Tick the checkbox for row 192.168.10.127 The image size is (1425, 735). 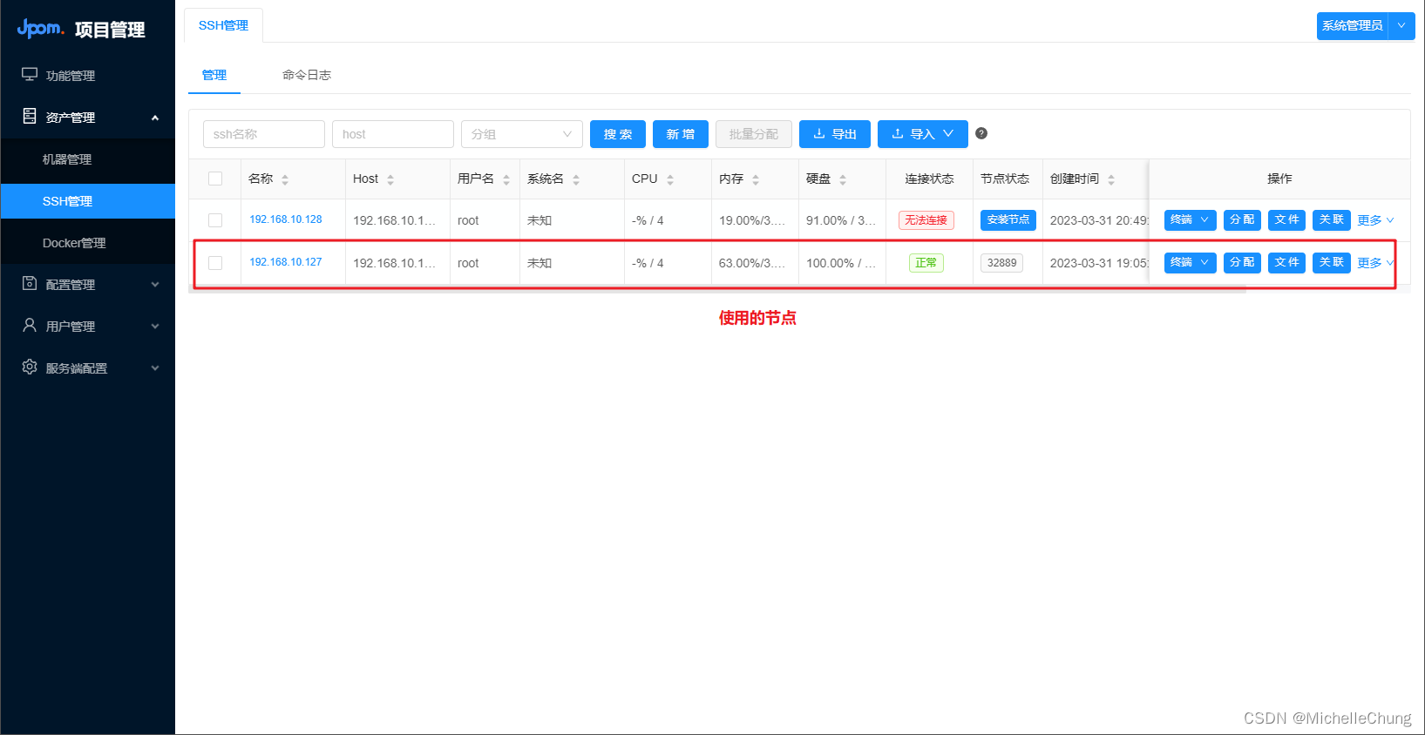click(x=215, y=263)
